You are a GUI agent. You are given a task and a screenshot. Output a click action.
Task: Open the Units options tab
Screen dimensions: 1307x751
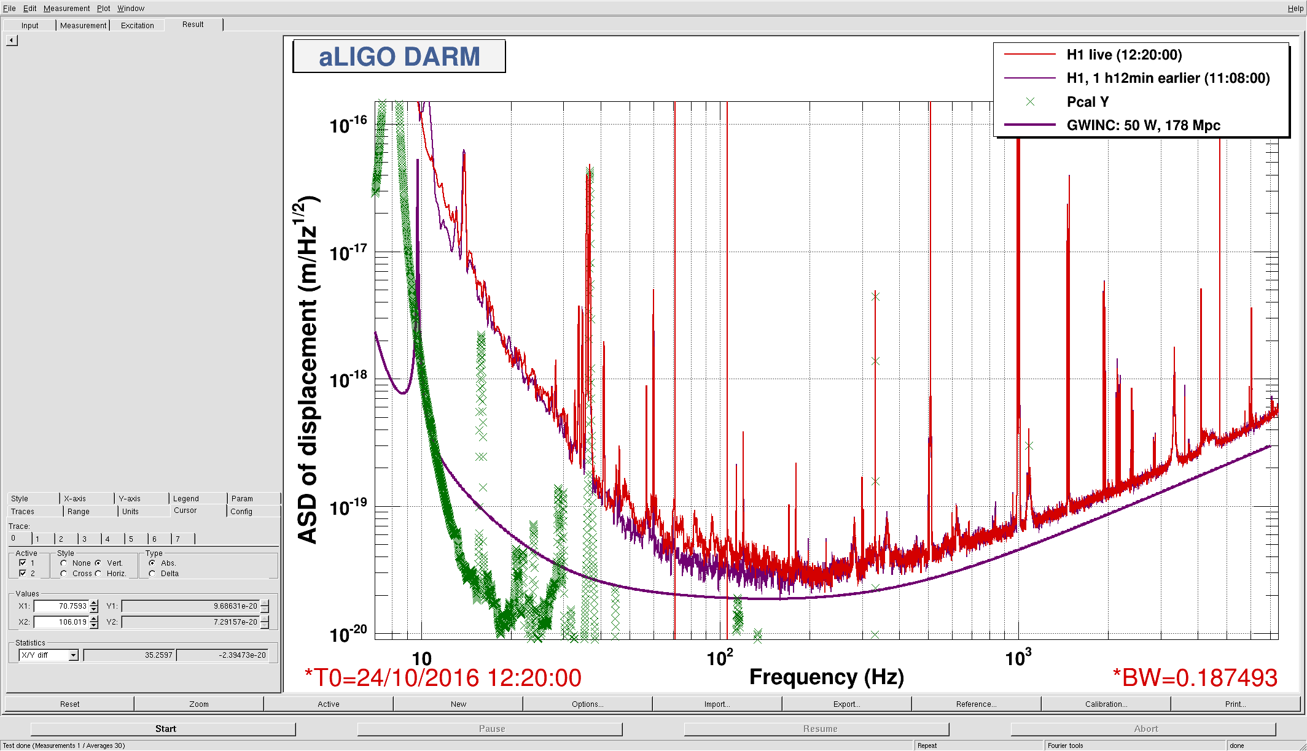click(x=144, y=511)
